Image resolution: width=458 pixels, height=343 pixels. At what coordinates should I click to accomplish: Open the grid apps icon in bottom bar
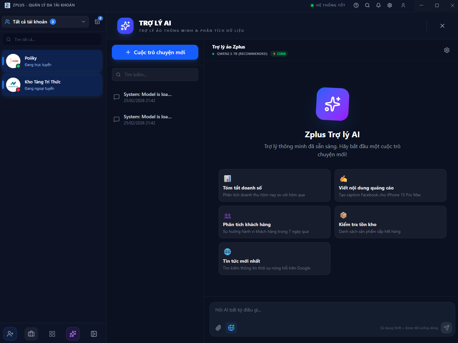52,334
